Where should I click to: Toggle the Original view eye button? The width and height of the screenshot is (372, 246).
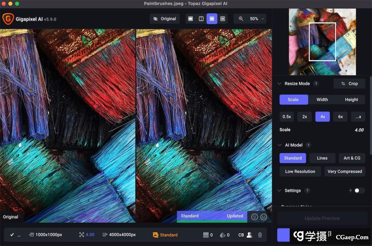(x=165, y=19)
